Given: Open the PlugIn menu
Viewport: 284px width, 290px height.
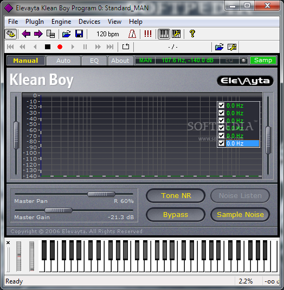Looking at the screenshot, I should click(x=35, y=22).
